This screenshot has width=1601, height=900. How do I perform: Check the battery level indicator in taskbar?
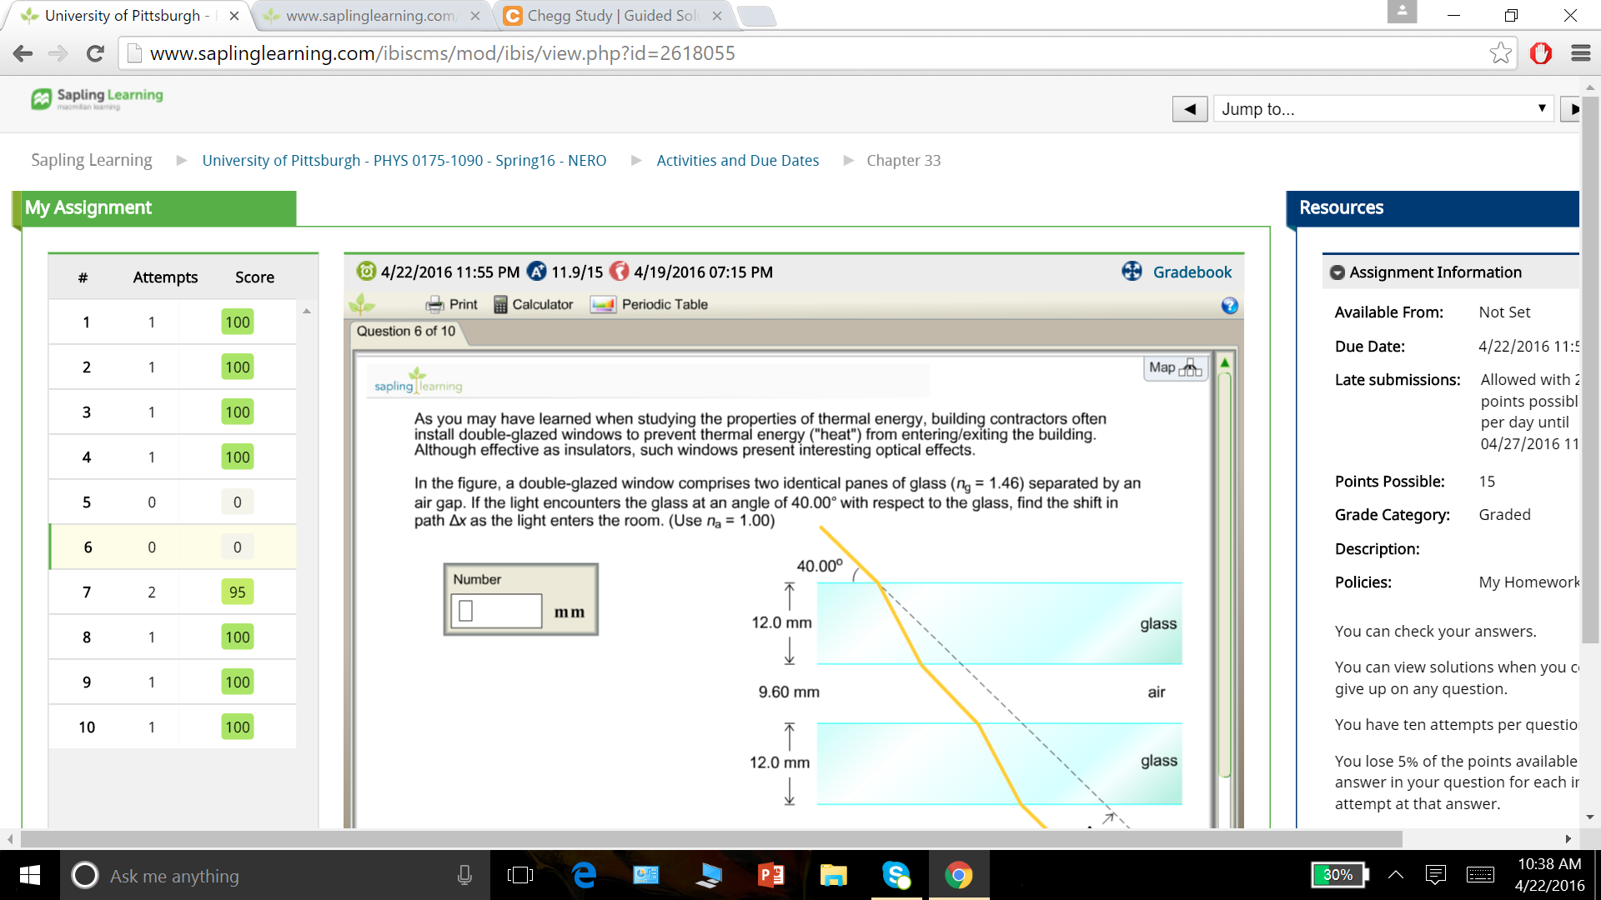(x=1338, y=875)
